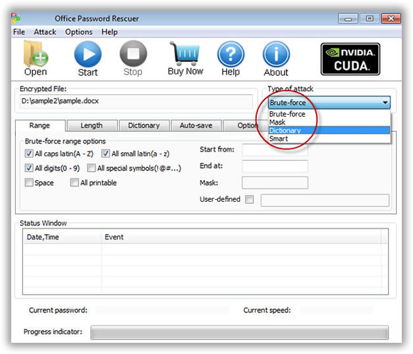
Task: Switch to the Range tab
Action: click(x=40, y=125)
